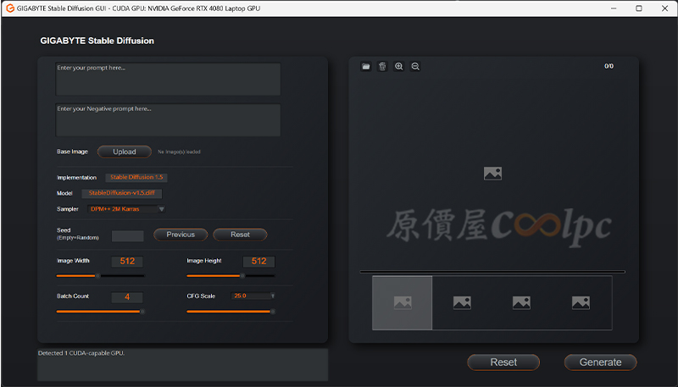Open the CFG Scale 25.0 dropdown
Image resolution: width=678 pixels, height=387 pixels.
tap(253, 296)
